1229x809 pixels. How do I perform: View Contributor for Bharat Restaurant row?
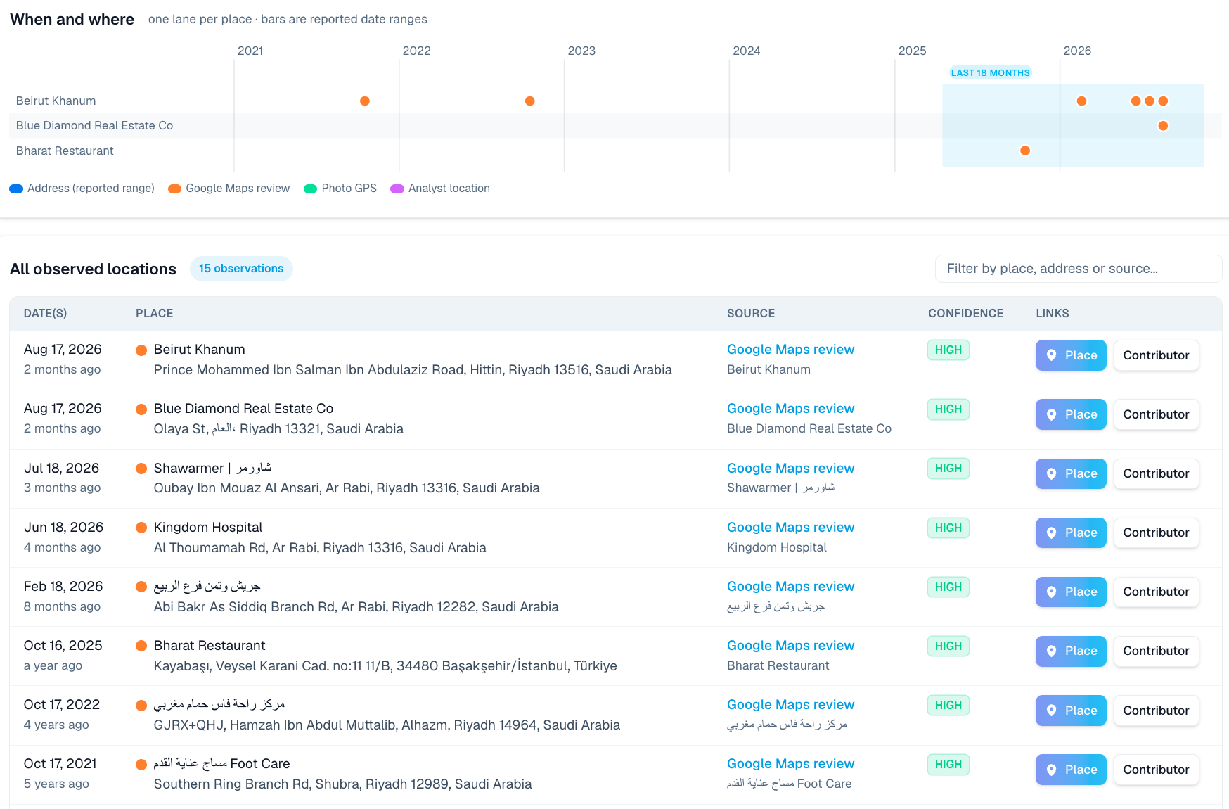pos(1156,651)
